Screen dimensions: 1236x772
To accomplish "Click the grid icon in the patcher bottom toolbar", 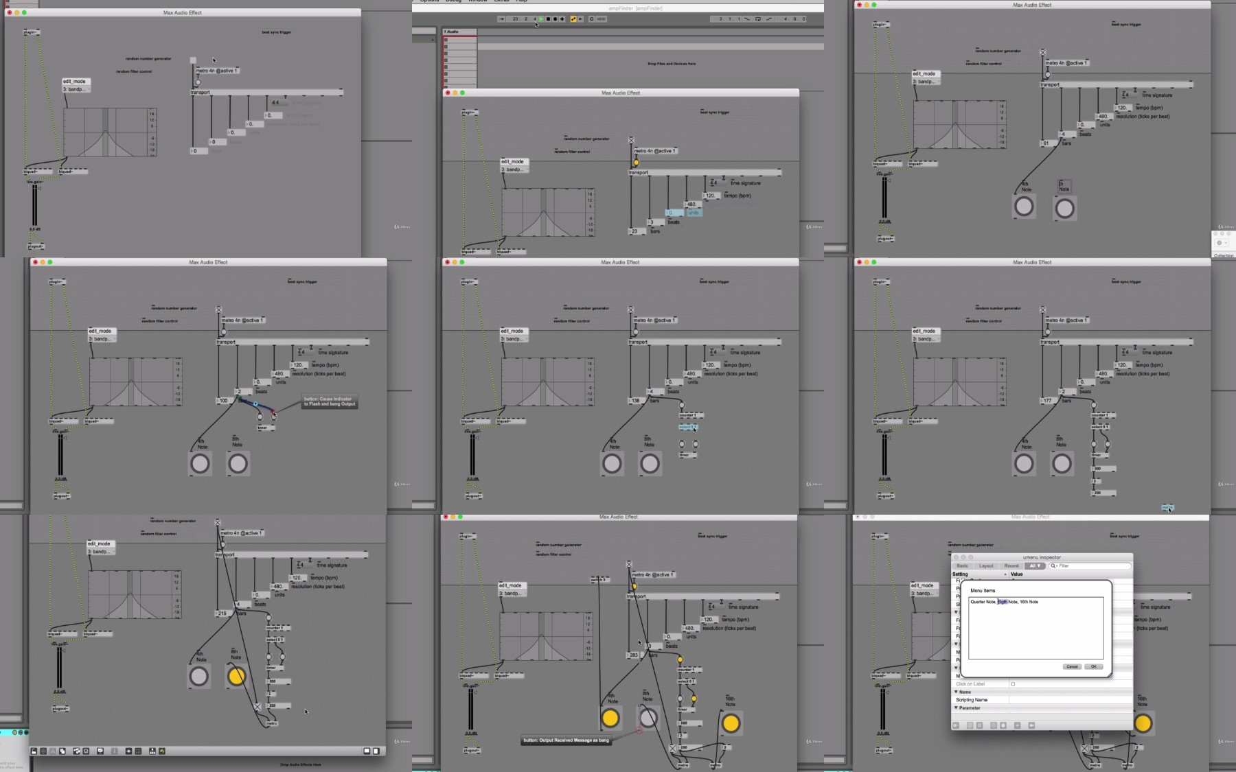I will pyautogui.click(x=138, y=751).
